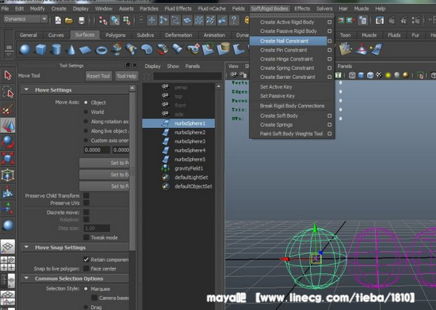Select the Paint Selection tool
Image resolution: width=436 pixels, height=310 pixels.
(7, 109)
